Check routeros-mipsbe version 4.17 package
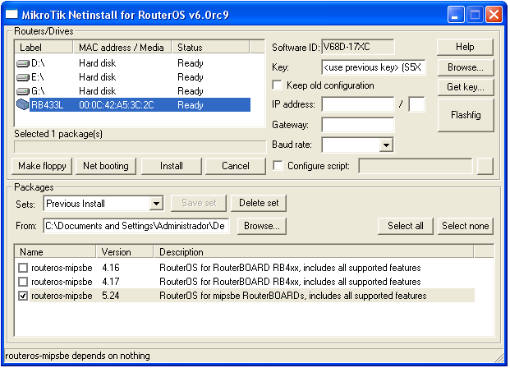The height and width of the screenshot is (368, 510). coord(23,282)
